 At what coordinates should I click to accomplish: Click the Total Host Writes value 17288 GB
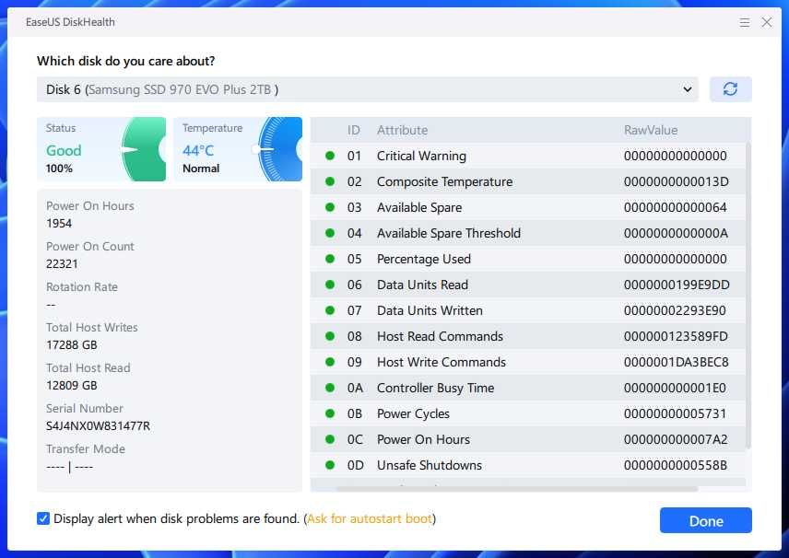(72, 345)
